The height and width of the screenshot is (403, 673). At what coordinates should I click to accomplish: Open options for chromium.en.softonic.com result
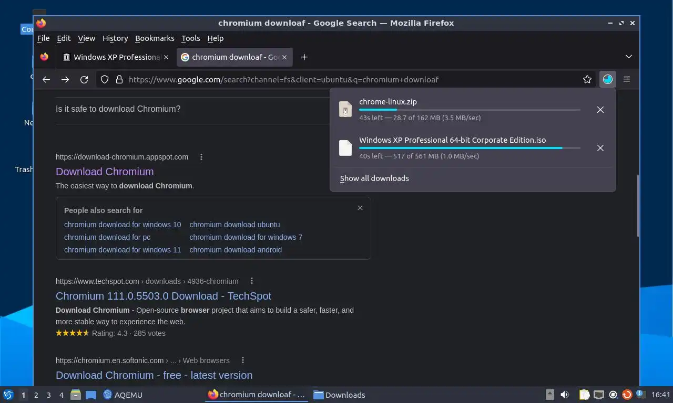pyautogui.click(x=243, y=360)
